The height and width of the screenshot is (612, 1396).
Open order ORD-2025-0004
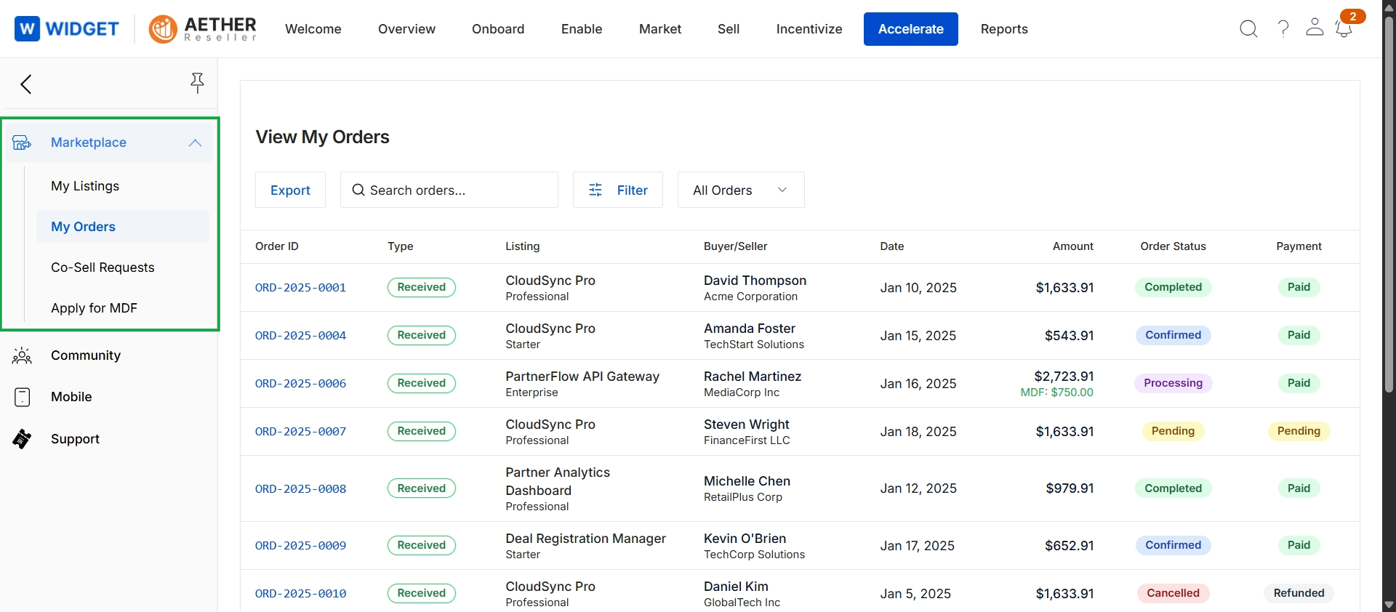(x=300, y=336)
